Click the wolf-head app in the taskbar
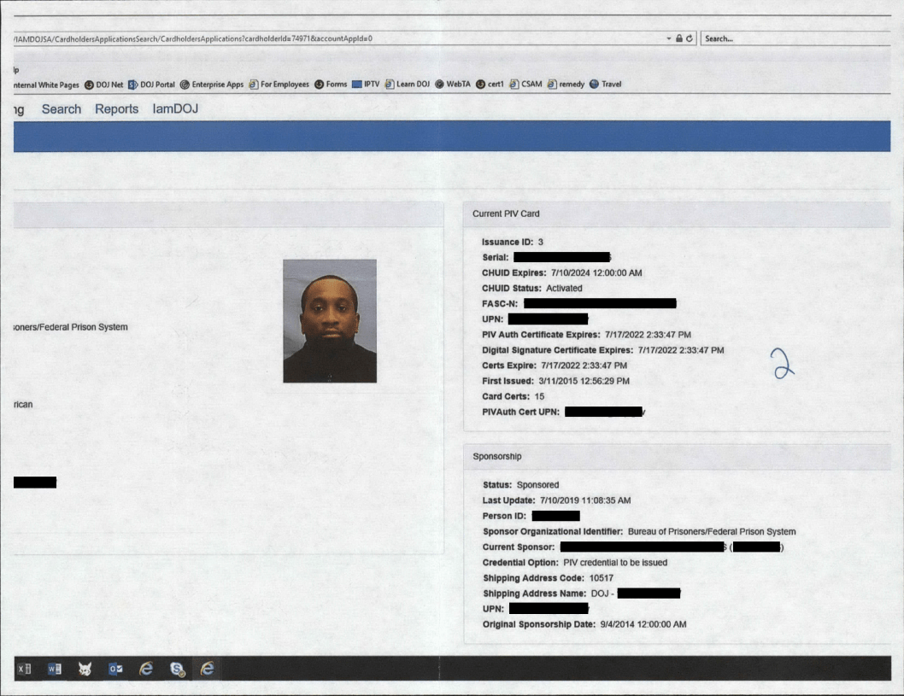904x696 pixels. click(85, 670)
